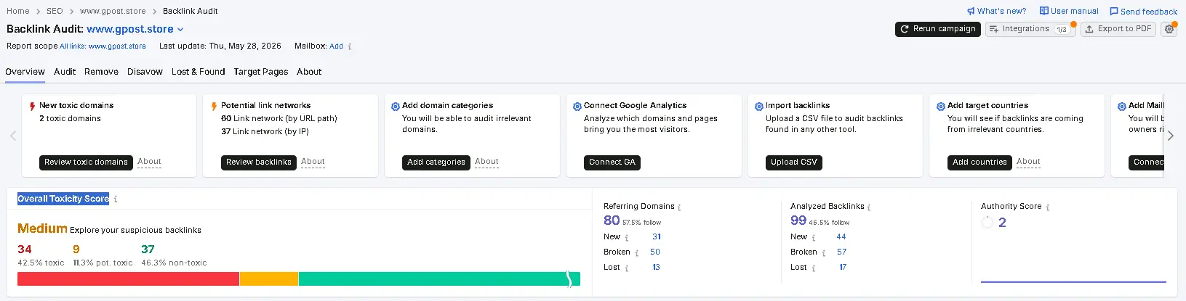Click gear icon on Add target countries card

pos(940,107)
